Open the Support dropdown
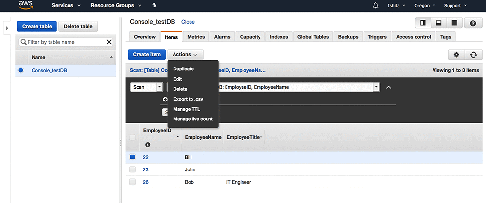 click(456, 5)
